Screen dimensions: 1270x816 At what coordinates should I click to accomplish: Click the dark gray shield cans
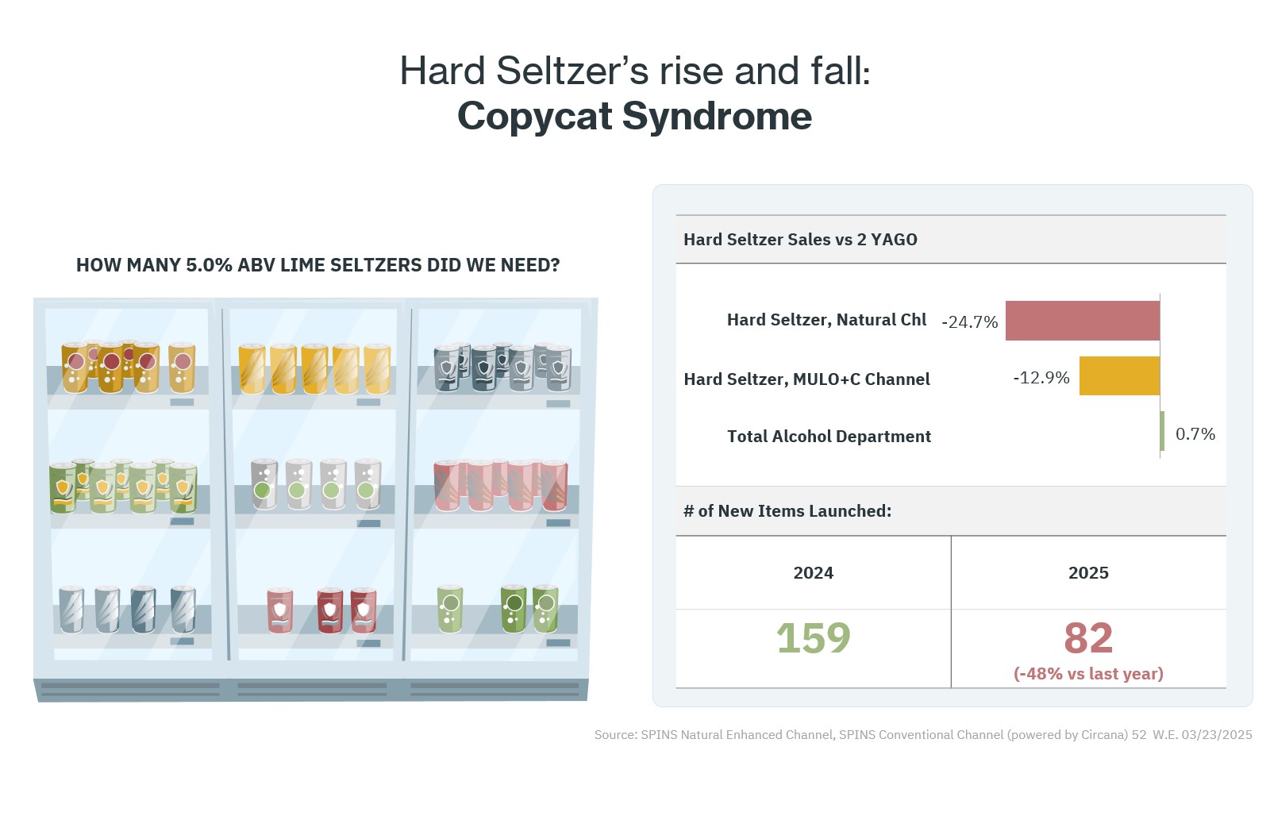tap(502, 366)
